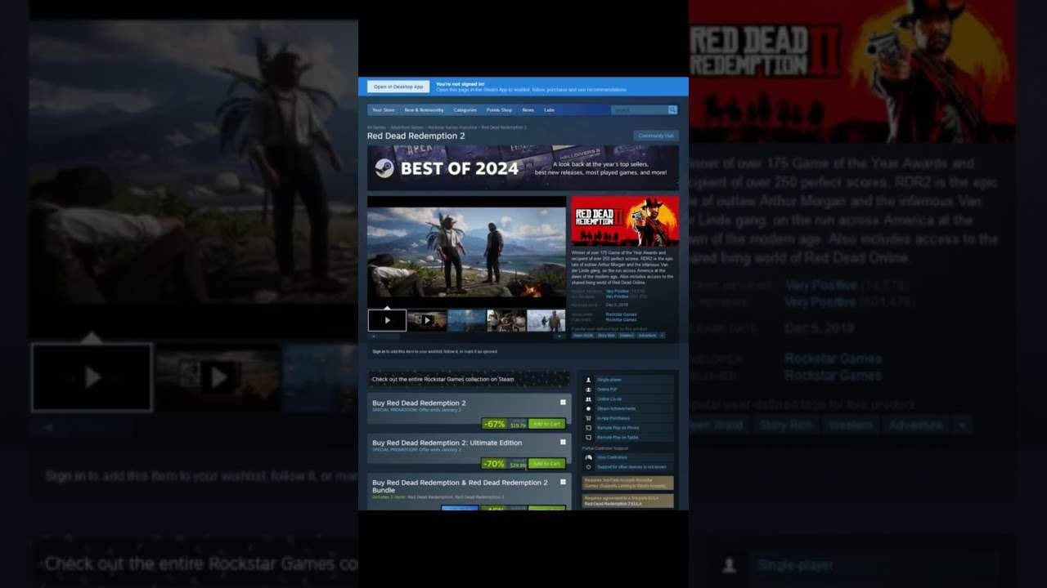Click the Steam Achievements icon

[588, 408]
